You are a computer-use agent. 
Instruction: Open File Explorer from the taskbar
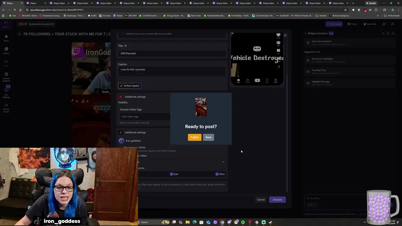point(187,222)
